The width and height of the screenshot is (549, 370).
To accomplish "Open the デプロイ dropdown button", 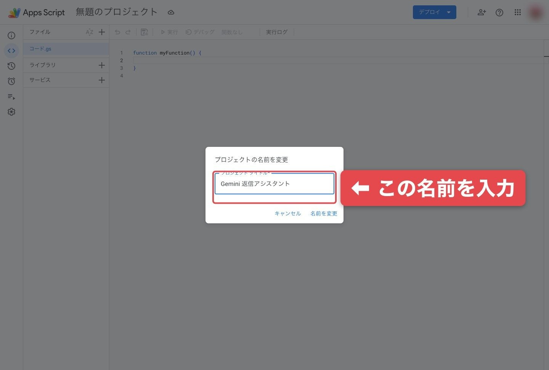I will coord(435,12).
